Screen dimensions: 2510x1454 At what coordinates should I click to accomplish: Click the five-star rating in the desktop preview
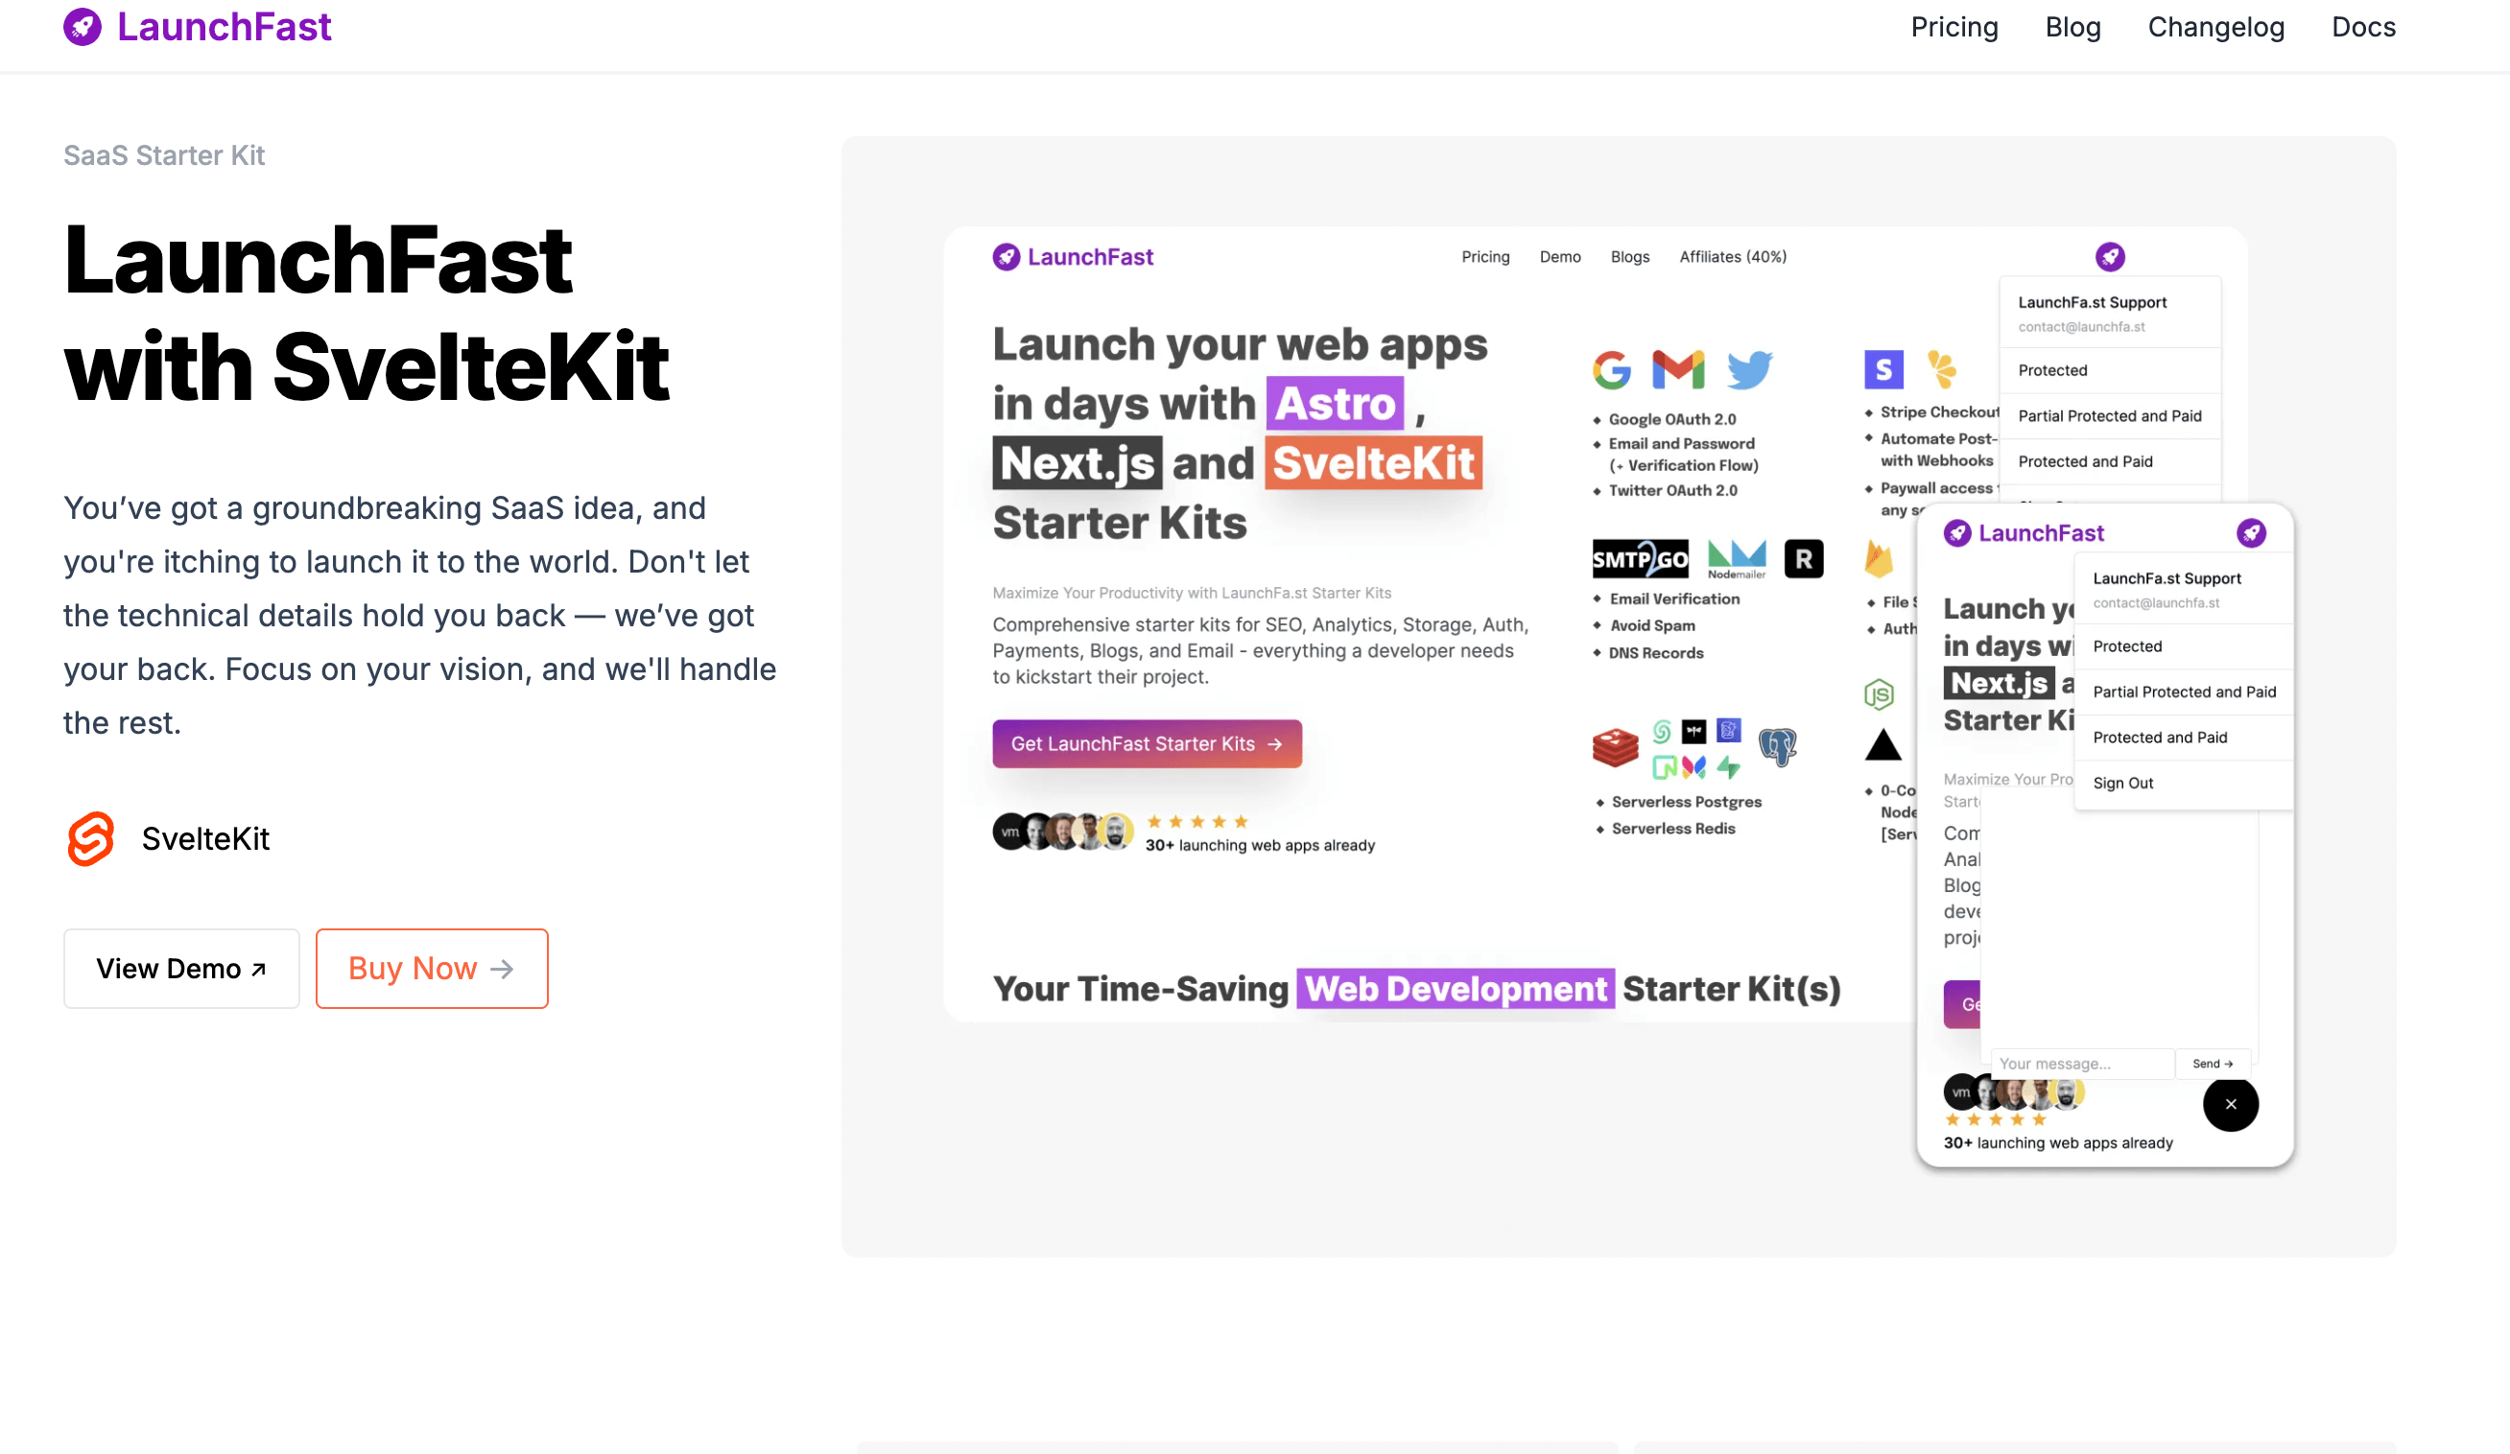pyautogui.click(x=1197, y=822)
